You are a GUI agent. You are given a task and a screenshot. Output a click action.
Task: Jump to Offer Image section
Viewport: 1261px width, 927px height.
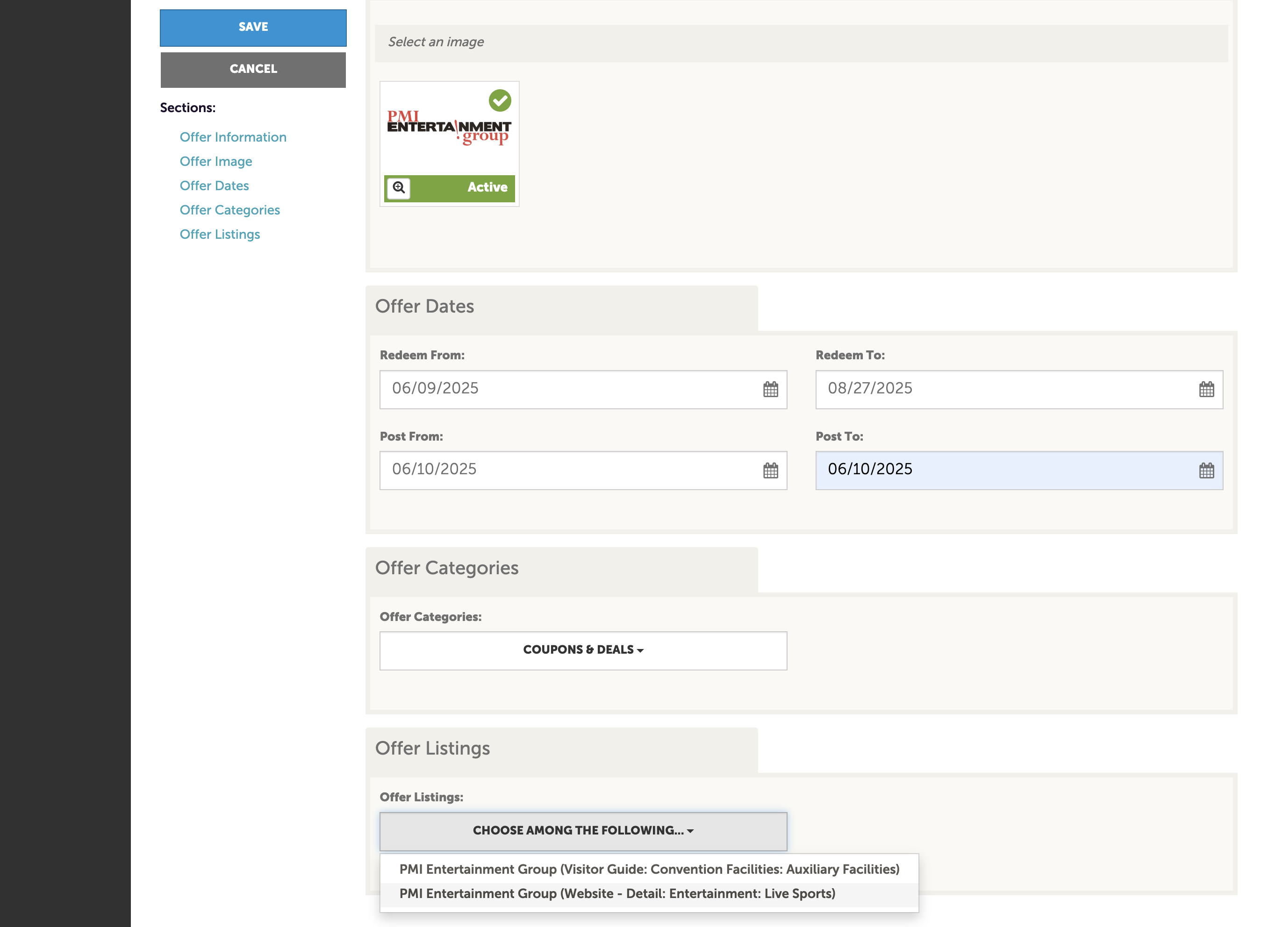[x=215, y=162]
